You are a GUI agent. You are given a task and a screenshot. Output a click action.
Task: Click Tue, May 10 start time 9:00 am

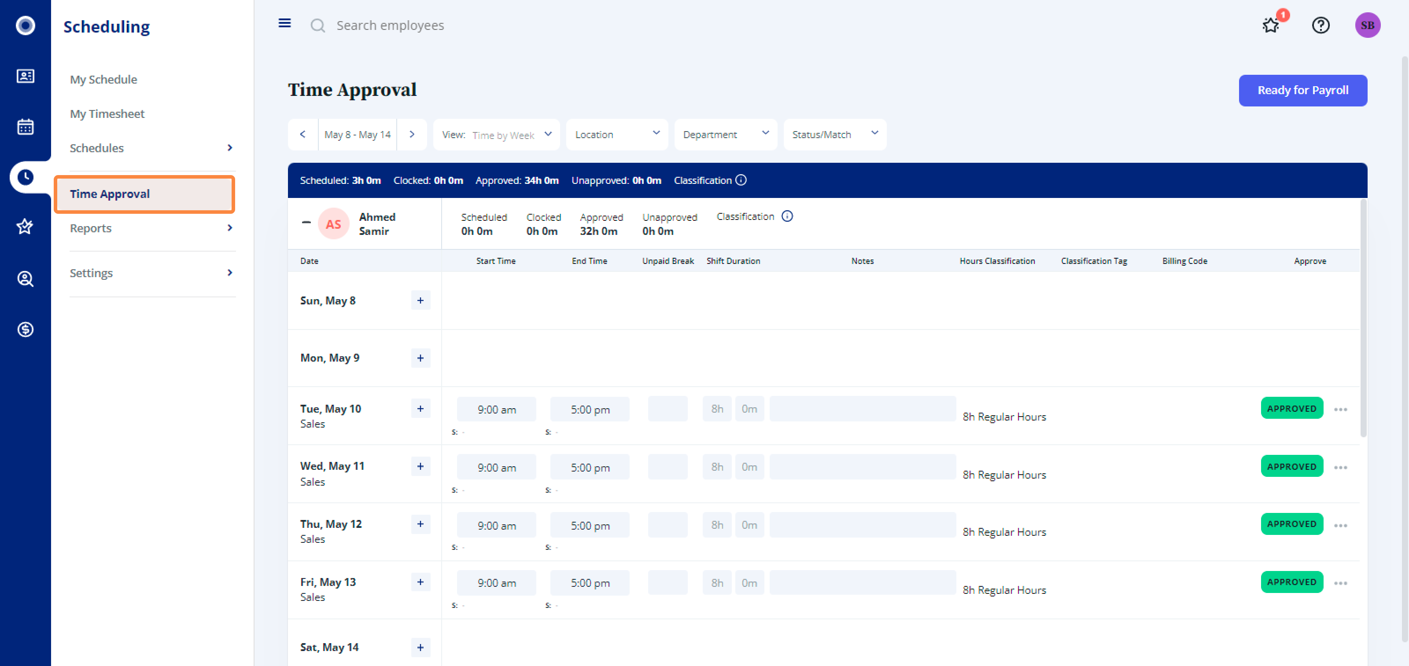tap(497, 409)
